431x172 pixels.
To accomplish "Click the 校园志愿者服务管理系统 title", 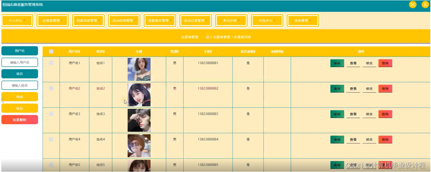I will click(x=23, y=4).
